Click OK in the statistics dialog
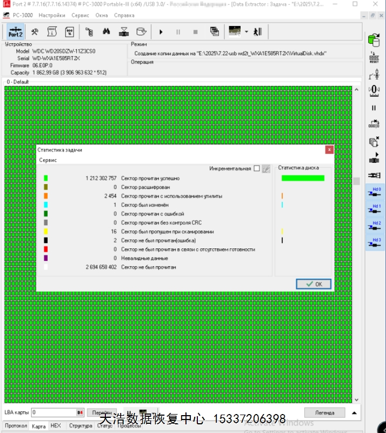 (314, 284)
